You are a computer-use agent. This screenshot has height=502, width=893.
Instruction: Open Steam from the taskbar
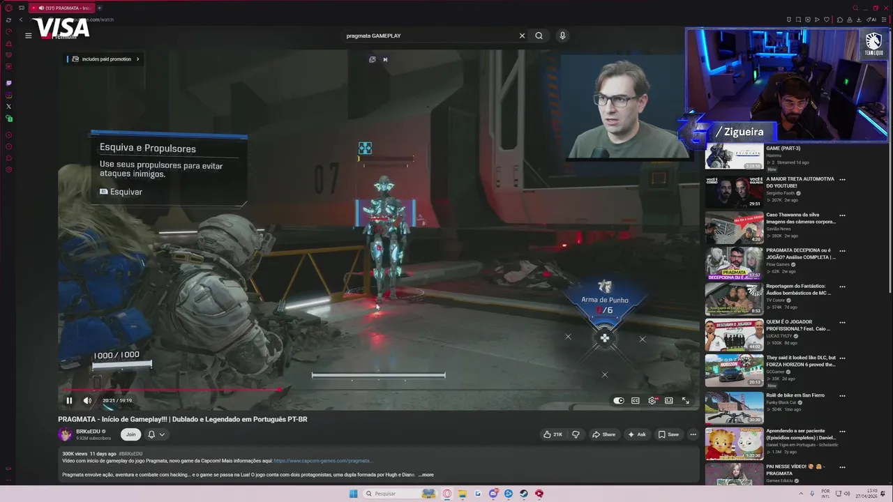(x=523, y=494)
